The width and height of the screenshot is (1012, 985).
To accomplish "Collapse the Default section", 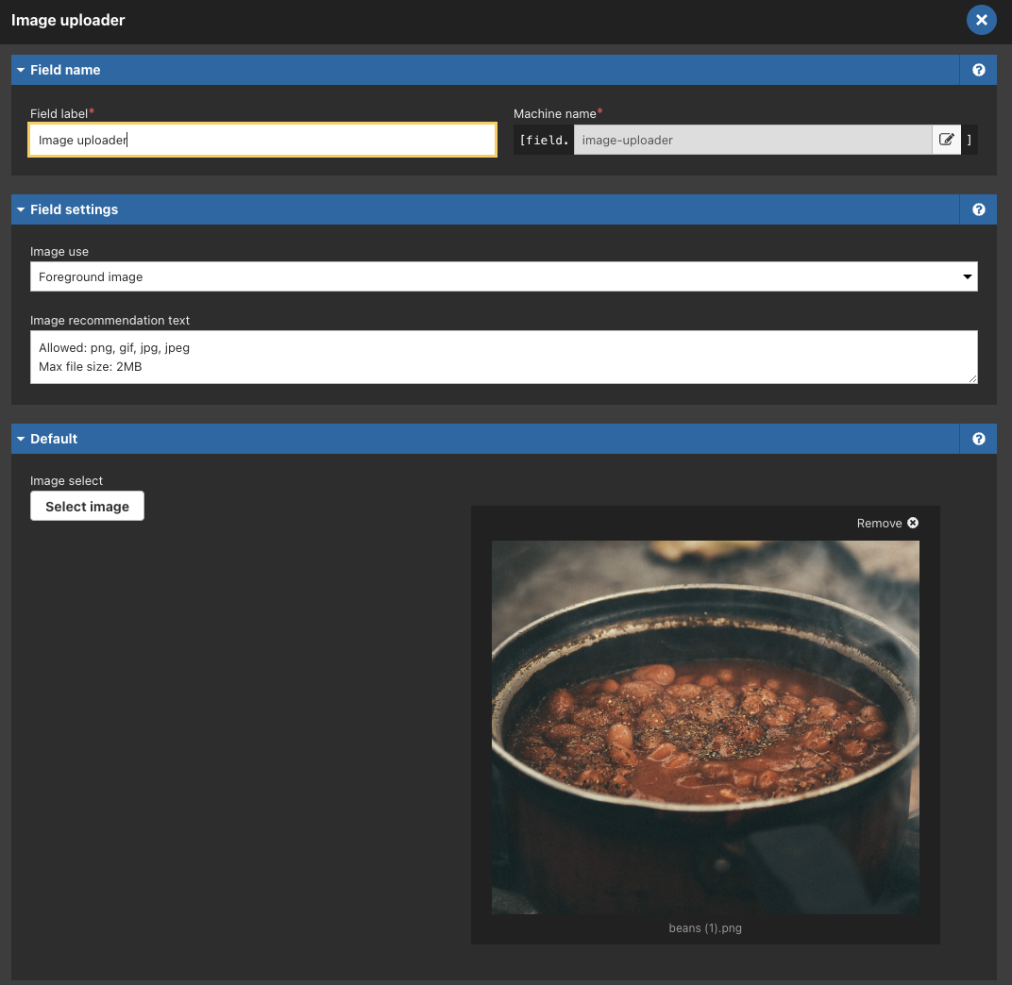I will point(21,439).
